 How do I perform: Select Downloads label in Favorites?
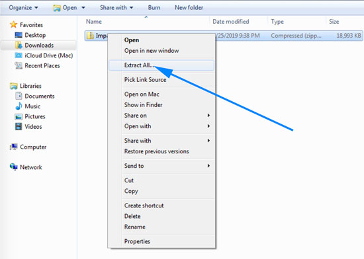click(39, 46)
